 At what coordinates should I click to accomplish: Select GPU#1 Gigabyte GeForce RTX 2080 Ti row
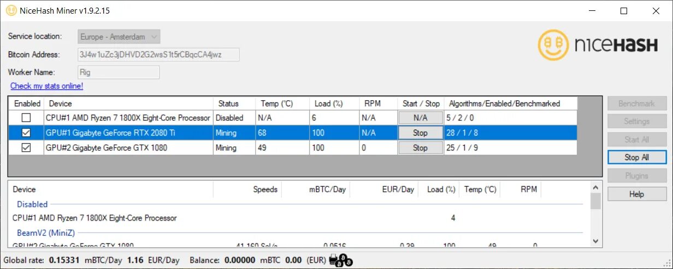tap(293, 133)
